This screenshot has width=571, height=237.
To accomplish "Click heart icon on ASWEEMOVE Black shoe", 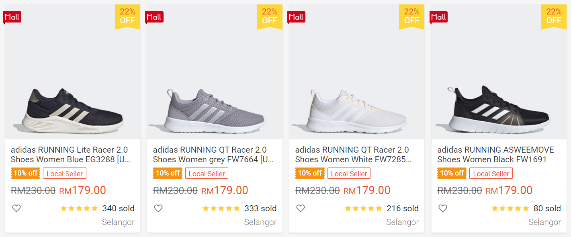I will click(442, 208).
